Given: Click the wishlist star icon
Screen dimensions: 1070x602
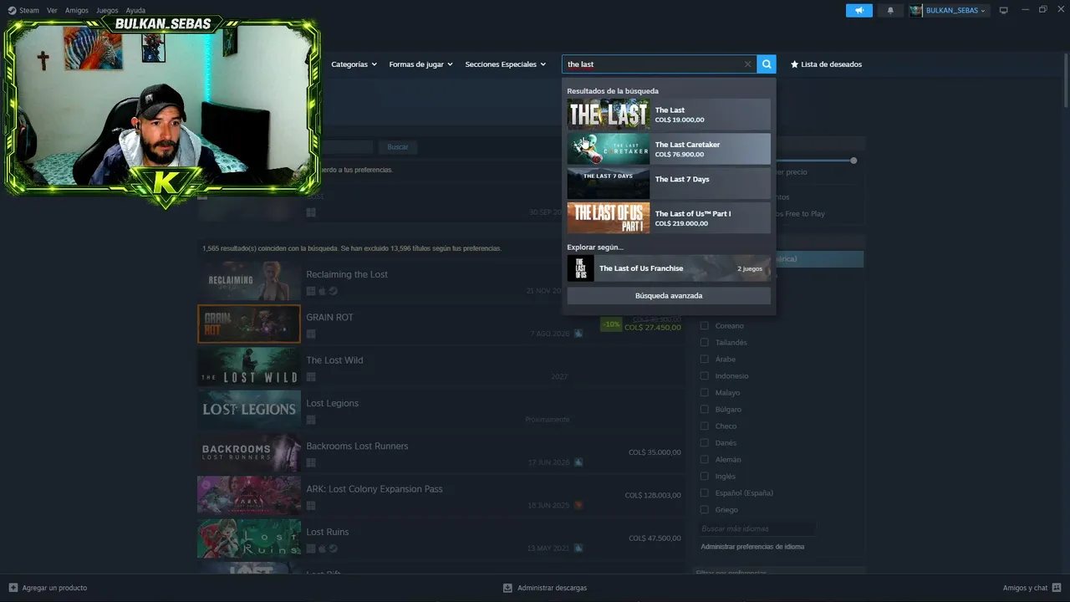Looking at the screenshot, I should [x=794, y=64].
